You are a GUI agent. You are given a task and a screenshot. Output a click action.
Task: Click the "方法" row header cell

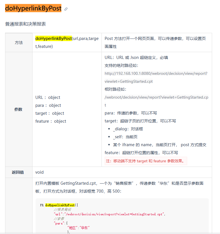coord(19,42)
